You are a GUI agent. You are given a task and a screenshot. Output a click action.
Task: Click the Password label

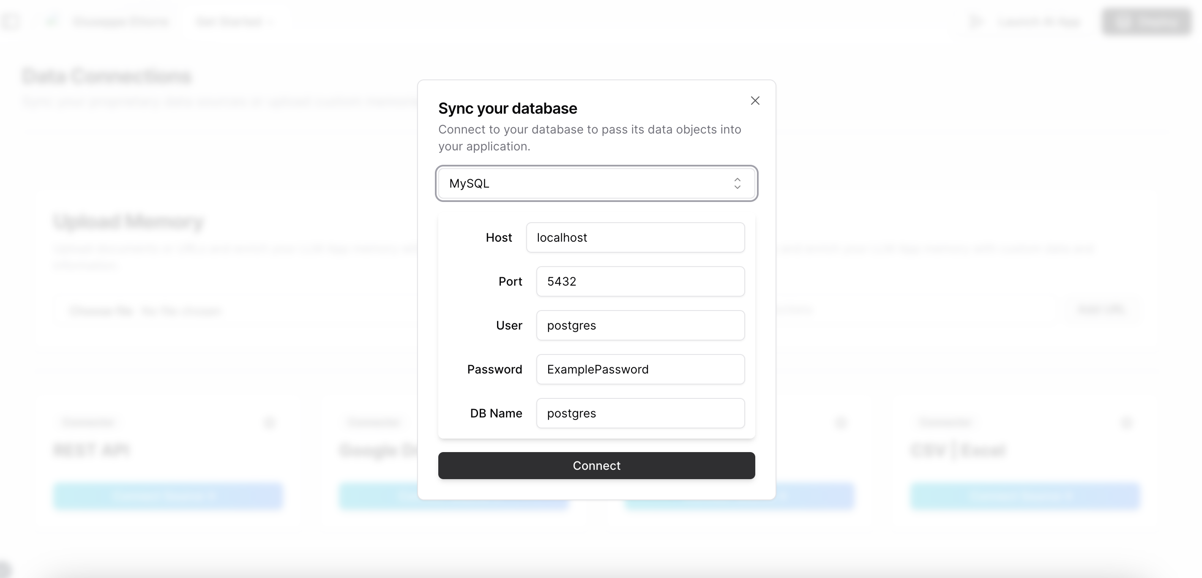[494, 369]
